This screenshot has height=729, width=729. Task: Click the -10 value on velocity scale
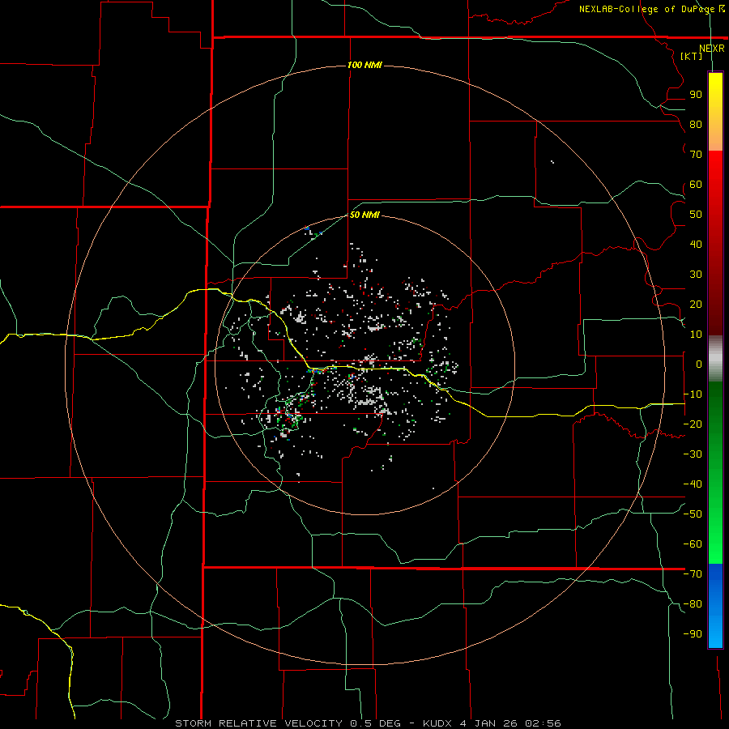click(x=693, y=394)
